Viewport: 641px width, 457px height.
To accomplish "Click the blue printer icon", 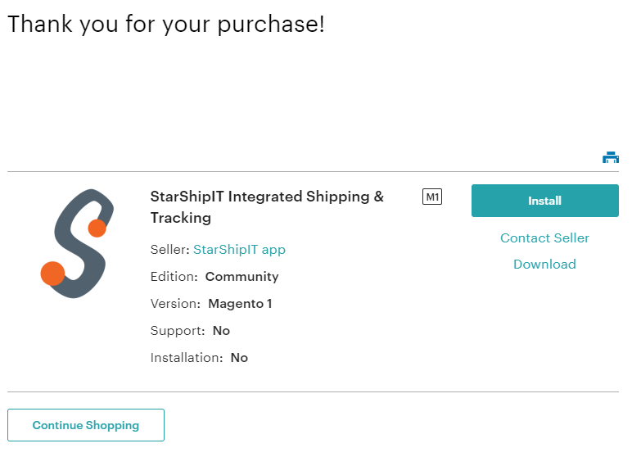I will click(611, 157).
